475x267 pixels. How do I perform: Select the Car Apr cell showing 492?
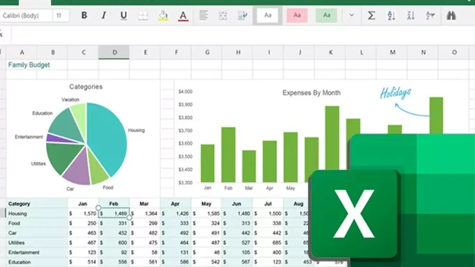pos(176,233)
